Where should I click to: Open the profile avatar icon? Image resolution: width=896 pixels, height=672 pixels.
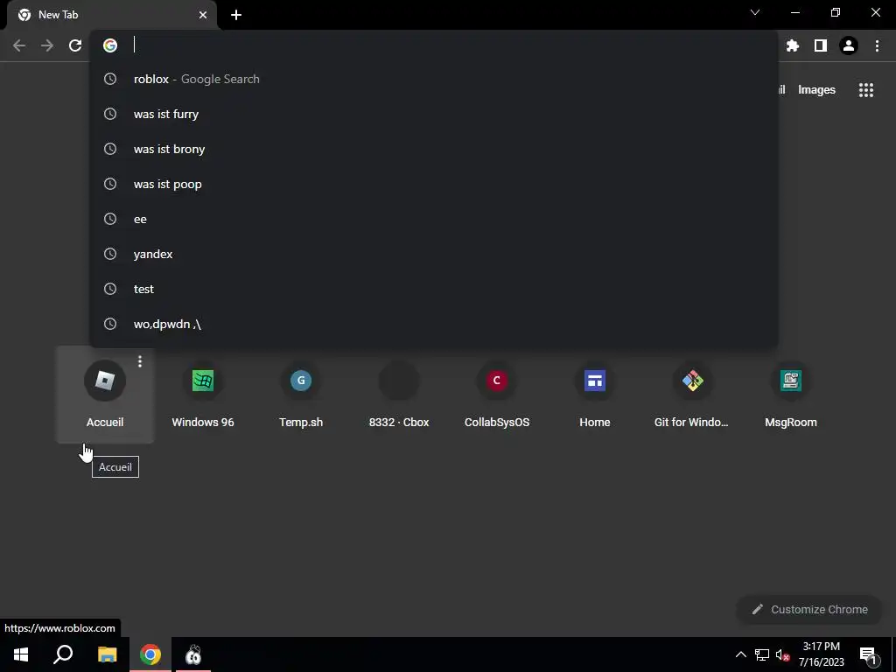point(849,45)
